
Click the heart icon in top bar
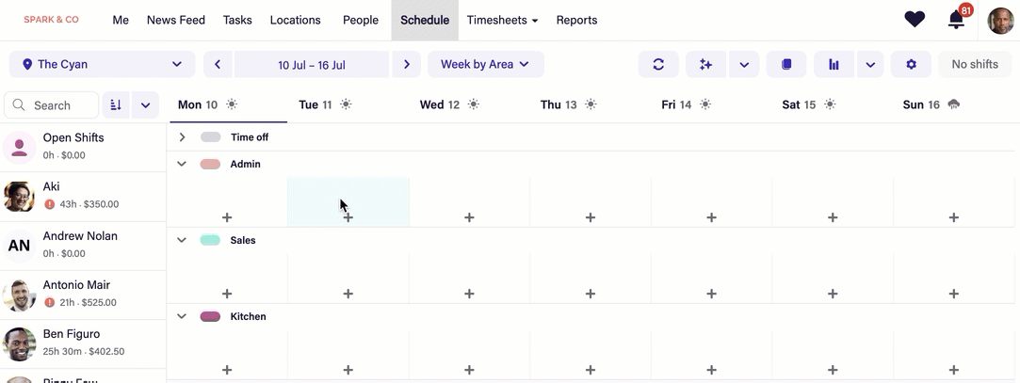coord(915,19)
